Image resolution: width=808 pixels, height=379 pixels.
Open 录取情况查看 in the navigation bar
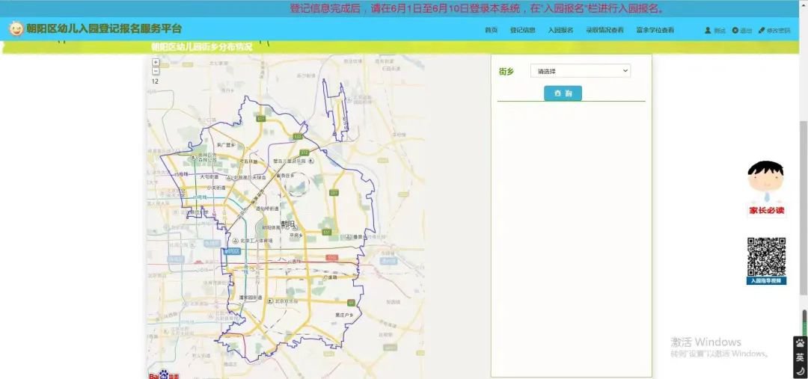pyautogui.click(x=605, y=31)
